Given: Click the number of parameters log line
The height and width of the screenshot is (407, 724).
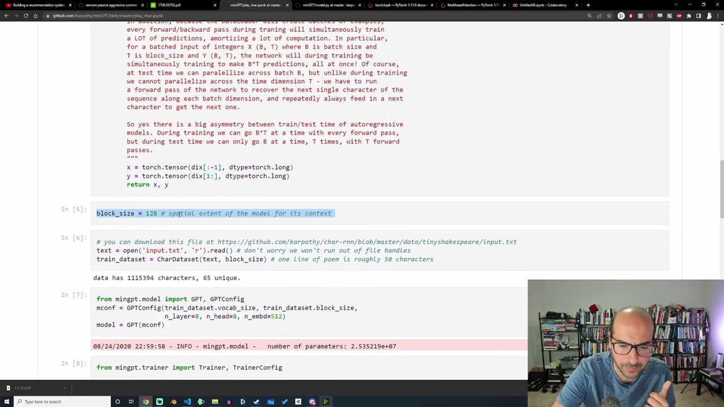Looking at the screenshot, I should [x=244, y=346].
